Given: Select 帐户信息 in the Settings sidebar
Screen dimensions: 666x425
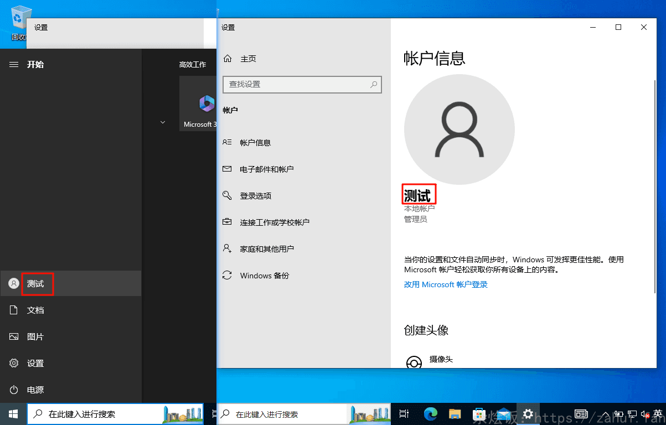Looking at the screenshot, I should pos(255,143).
